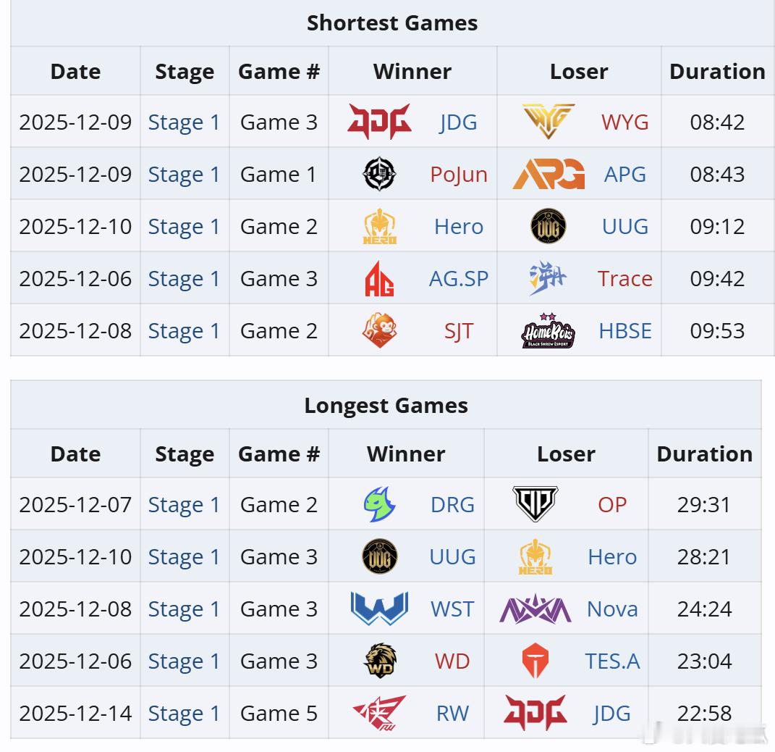Select the WST blue W logo
This screenshot has height=752, width=775.
click(380, 609)
